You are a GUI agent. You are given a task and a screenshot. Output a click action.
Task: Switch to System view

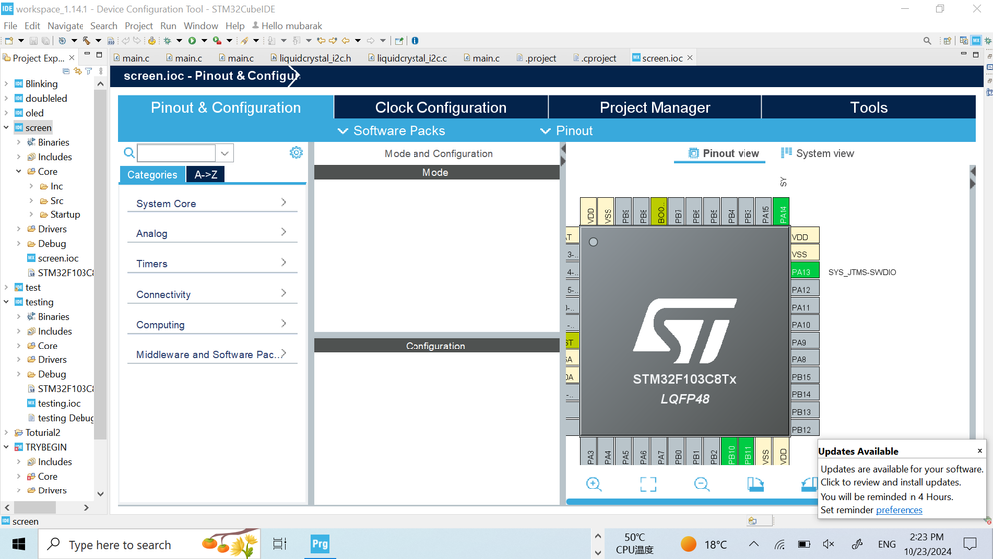click(x=818, y=153)
